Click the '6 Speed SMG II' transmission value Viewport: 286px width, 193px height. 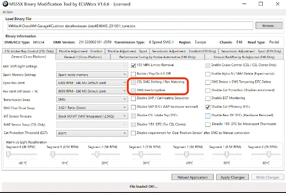click(161, 42)
